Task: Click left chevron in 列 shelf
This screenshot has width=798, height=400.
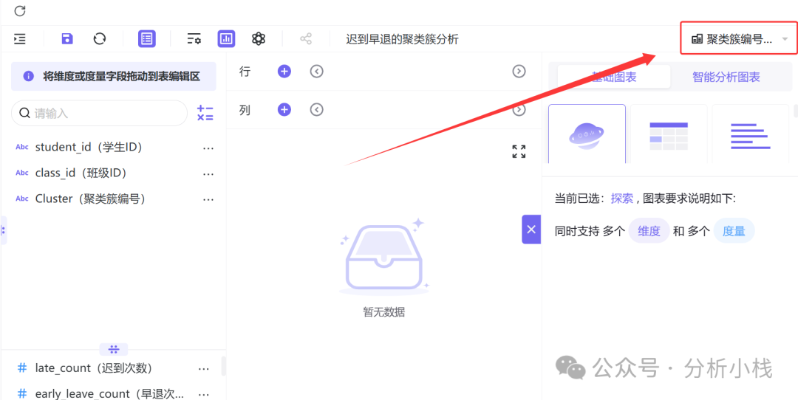Action: point(316,110)
